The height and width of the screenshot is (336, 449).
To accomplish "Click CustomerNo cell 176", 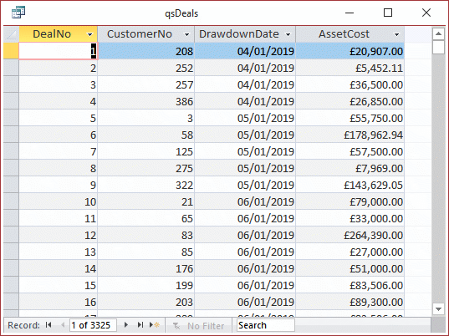I will tap(146, 269).
